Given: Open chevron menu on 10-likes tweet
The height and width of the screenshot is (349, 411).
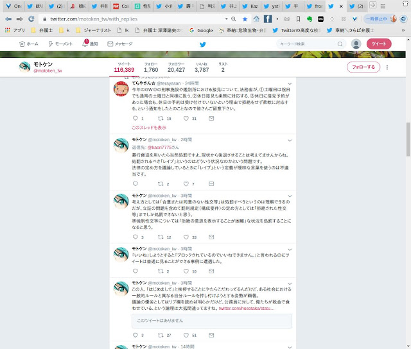Looking at the screenshot, I should [290, 250].
